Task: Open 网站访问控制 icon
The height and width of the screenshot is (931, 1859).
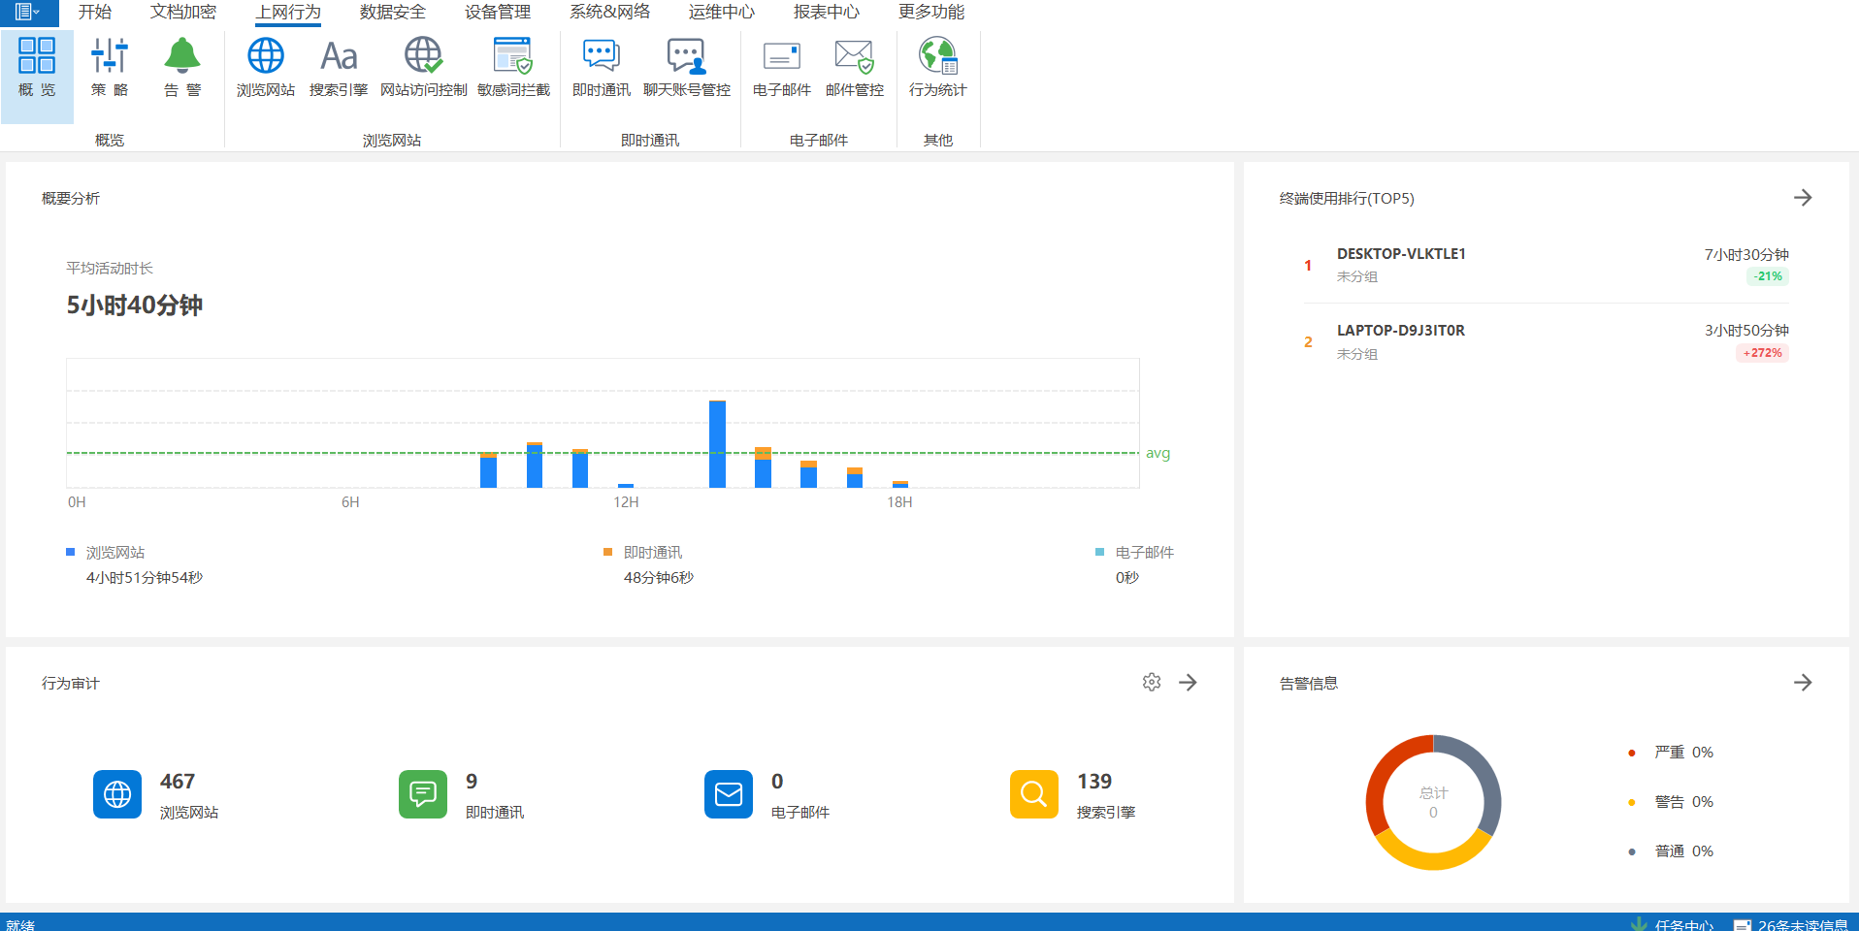Action: point(423,68)
